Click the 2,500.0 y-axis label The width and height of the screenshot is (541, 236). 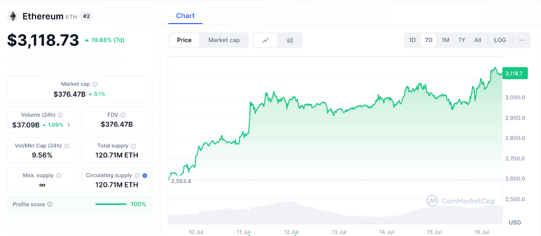[x=515, y=199]
